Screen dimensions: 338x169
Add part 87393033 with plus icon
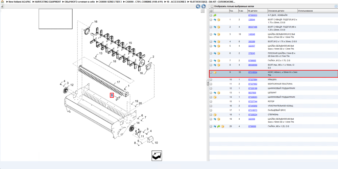[211, 15]
